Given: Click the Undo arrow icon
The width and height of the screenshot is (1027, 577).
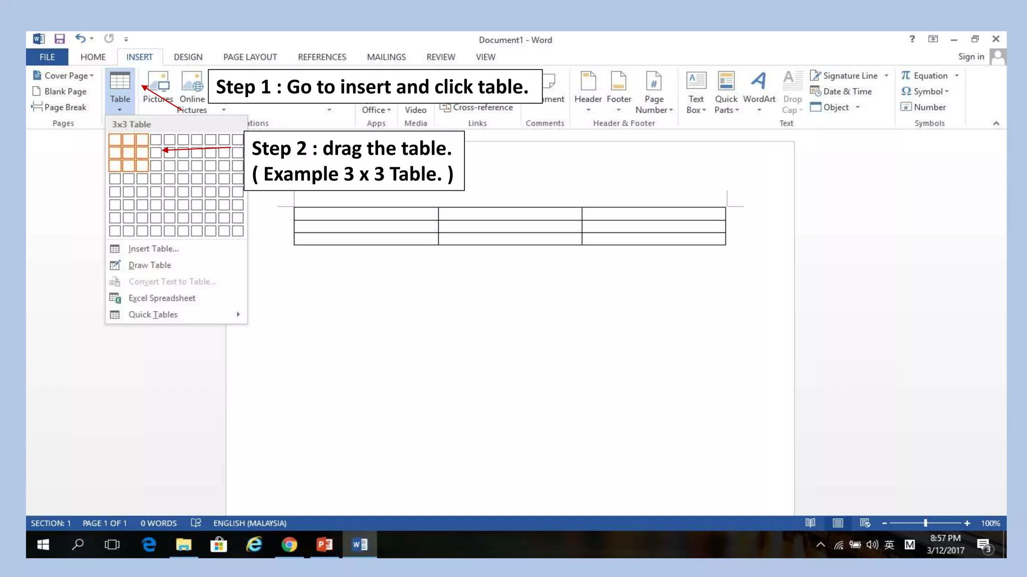Looking at the screenshot, I should (80, 38).
